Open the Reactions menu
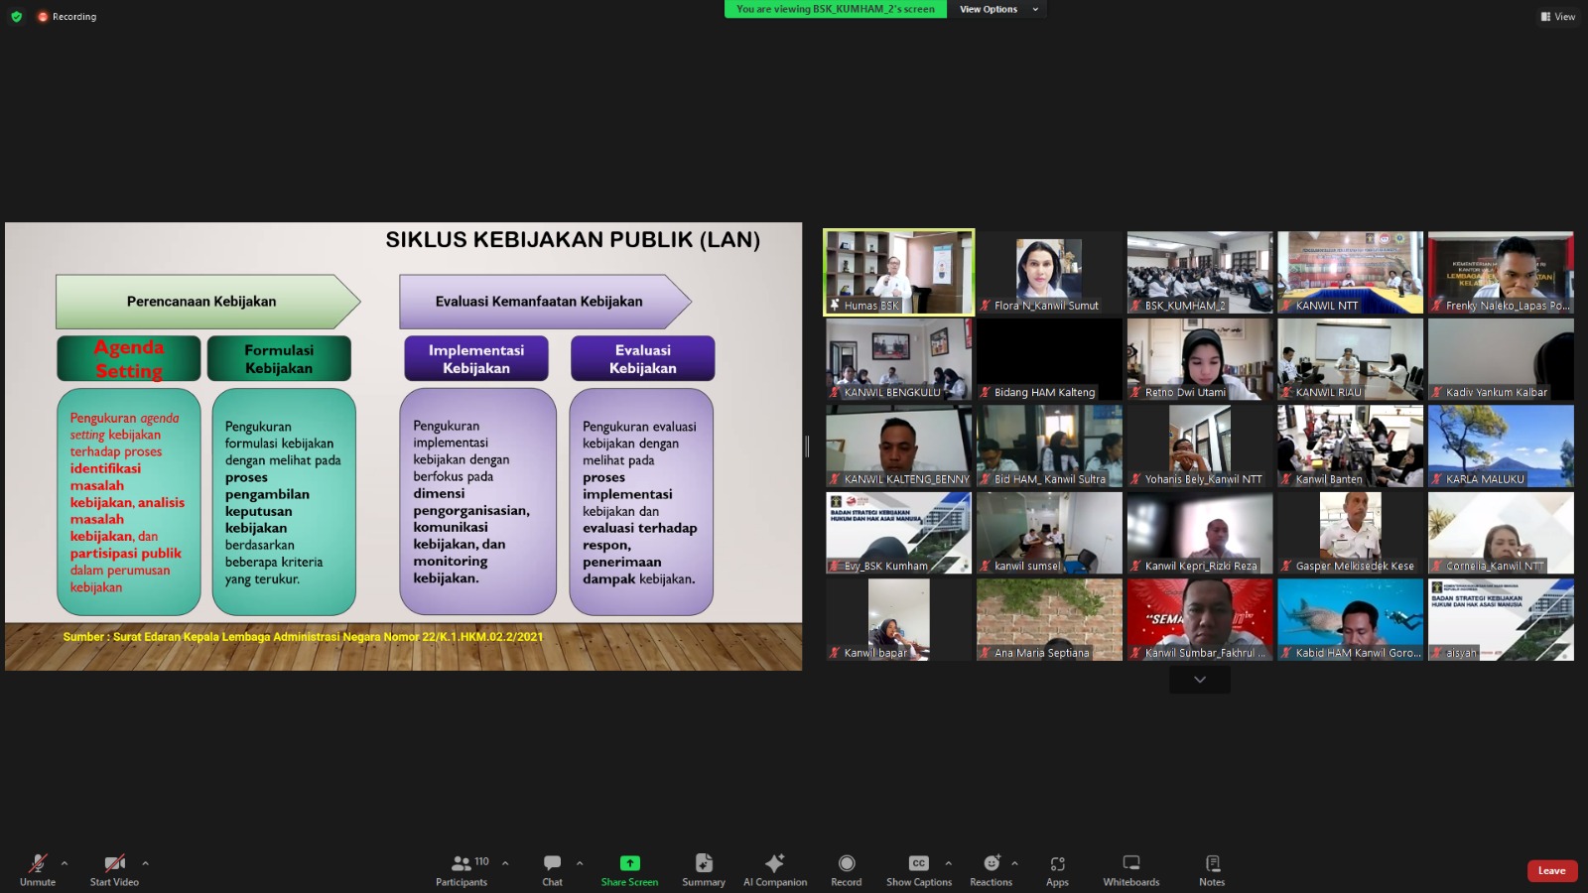 tap(991, 863)
